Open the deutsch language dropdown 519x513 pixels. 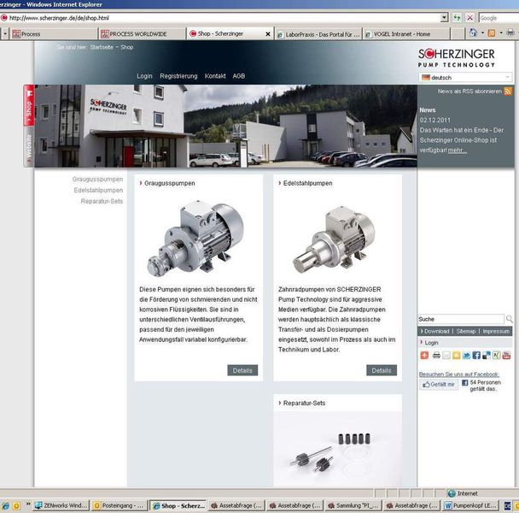point(465,78)
